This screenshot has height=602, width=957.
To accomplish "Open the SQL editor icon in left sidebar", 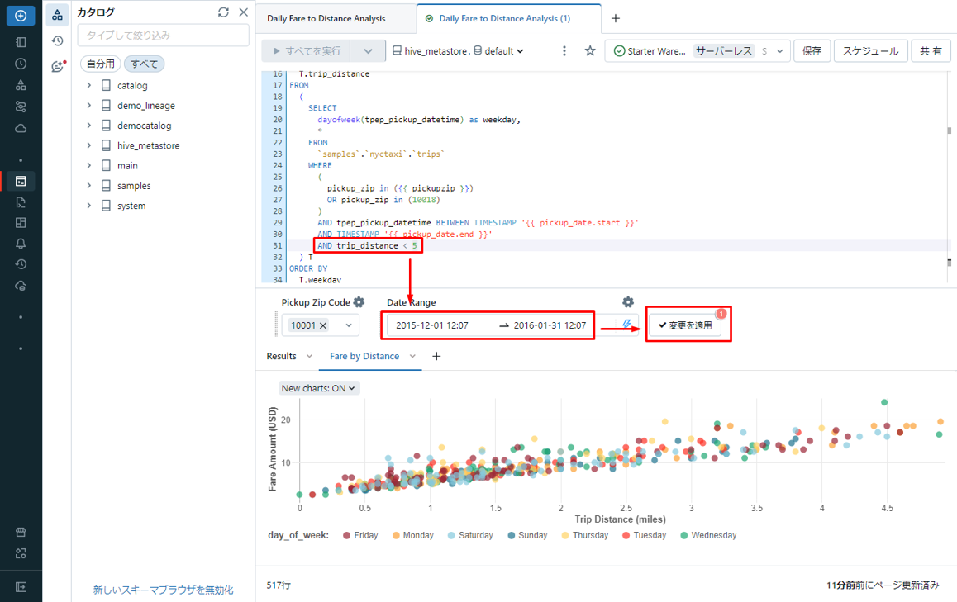I will (21, 182).
